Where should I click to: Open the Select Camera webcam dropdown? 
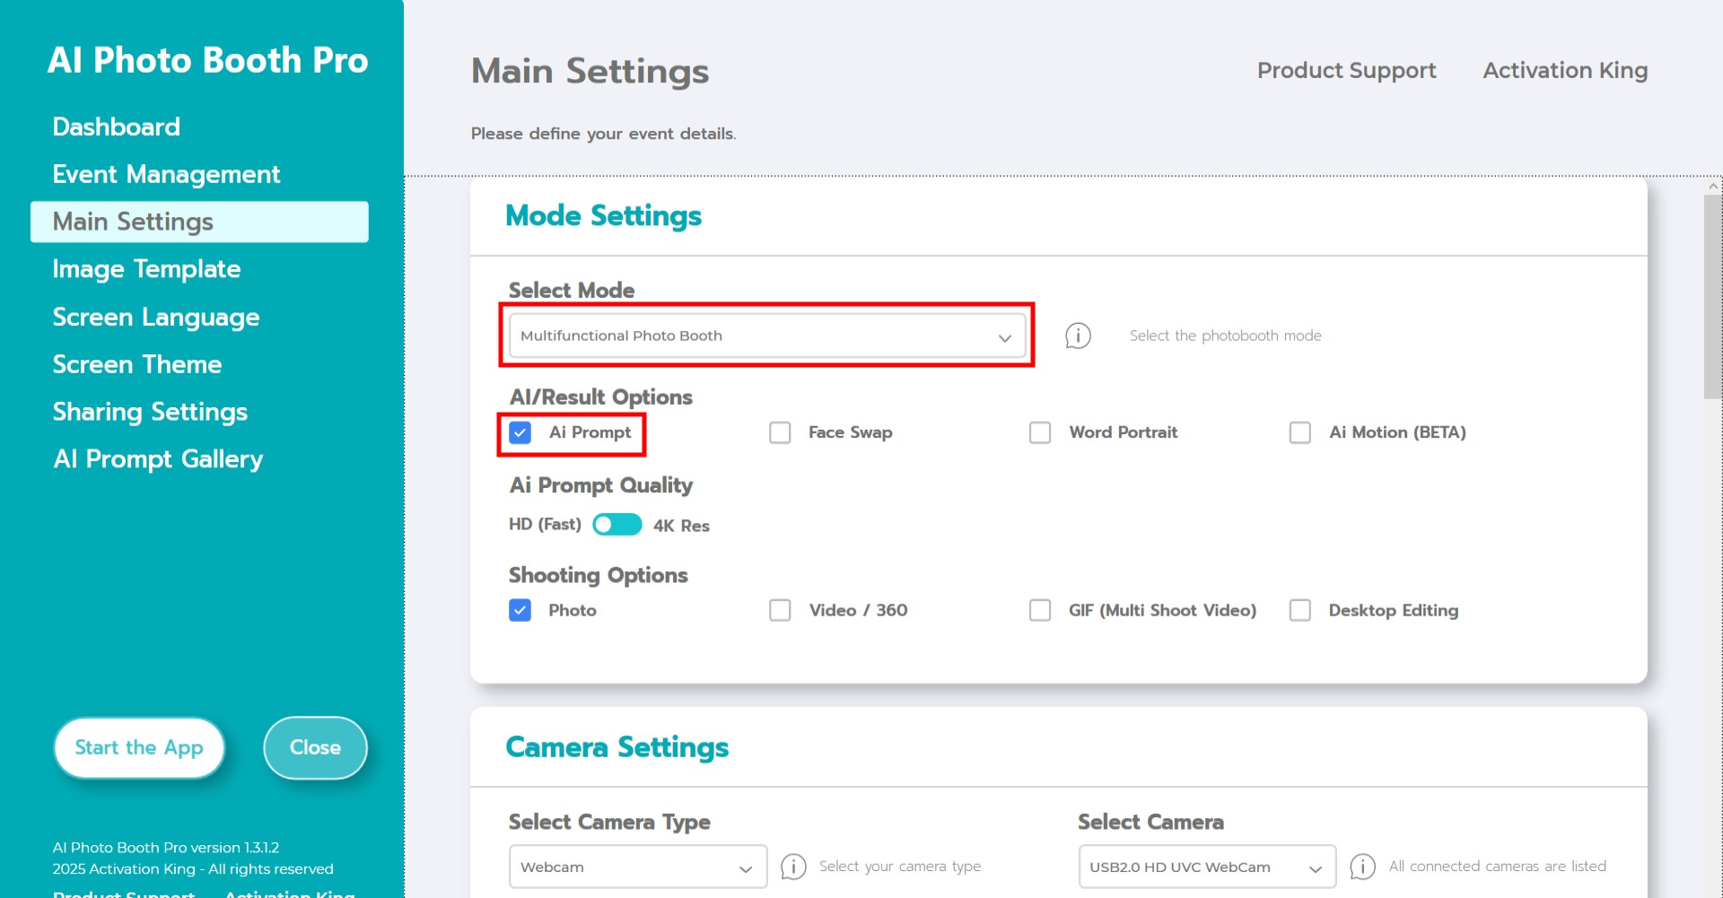point(1206,867)
